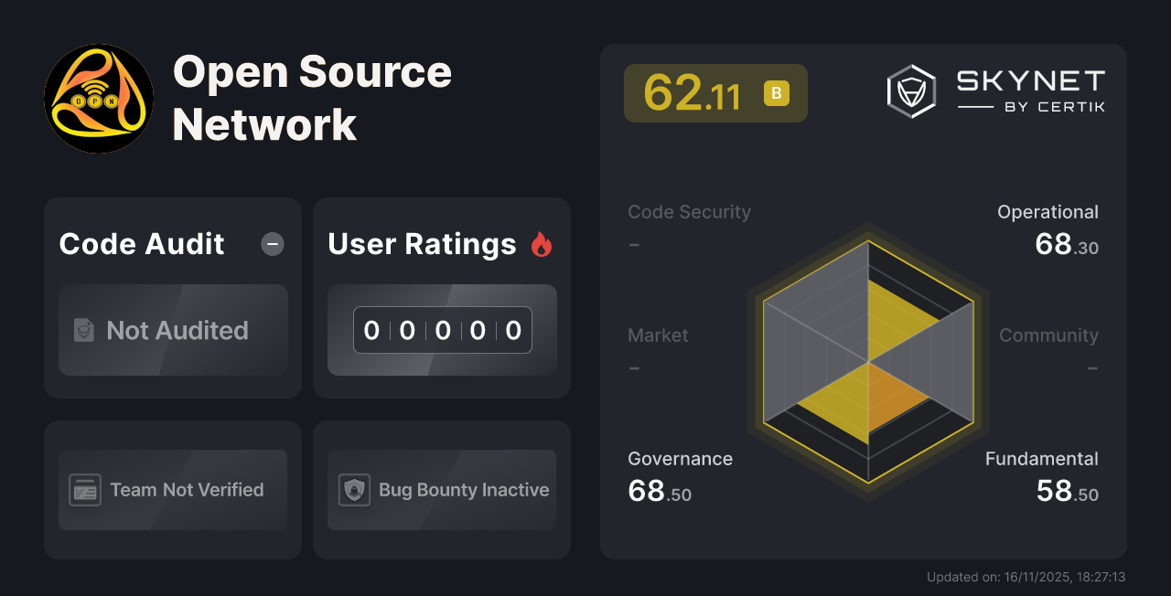The image size is (1171, 596).
Task: Click the user ratings counter showing 00000
Action: tap(442, 330)
